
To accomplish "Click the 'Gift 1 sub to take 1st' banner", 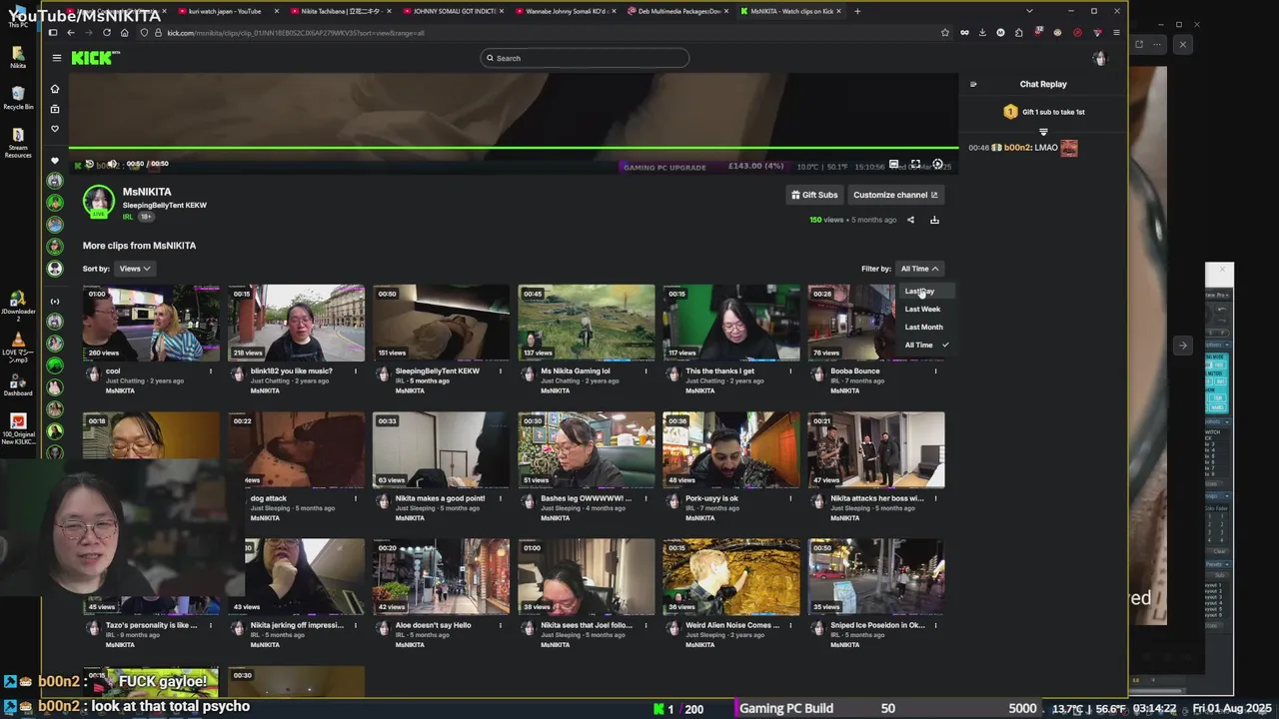I will click(x=1043, y=112).
